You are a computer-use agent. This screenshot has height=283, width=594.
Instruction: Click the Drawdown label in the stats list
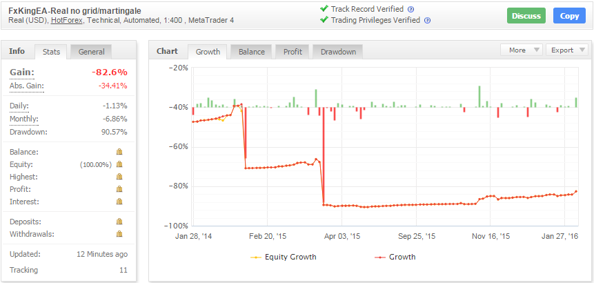pyautogui.click(x=28, y=133)
